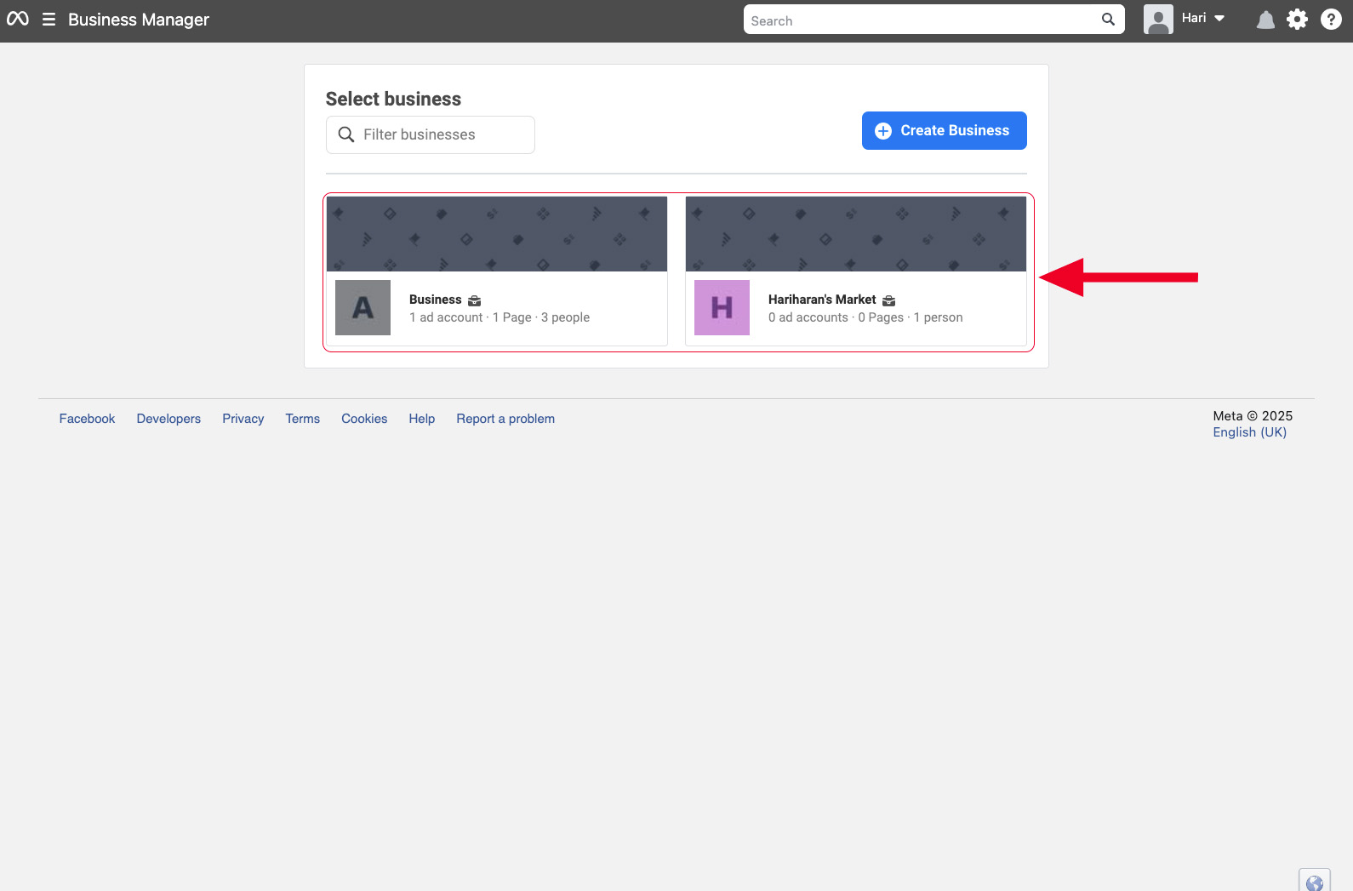
Task: Open the settings gear icon
Action: pos(1297,20)
